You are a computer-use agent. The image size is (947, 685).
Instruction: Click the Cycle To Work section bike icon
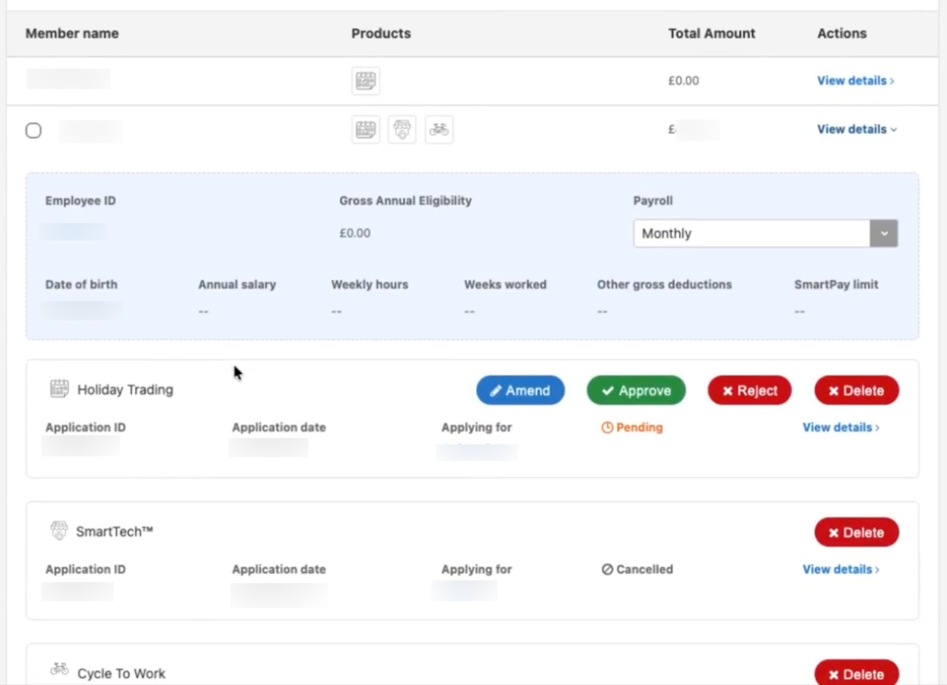[59, 669]
